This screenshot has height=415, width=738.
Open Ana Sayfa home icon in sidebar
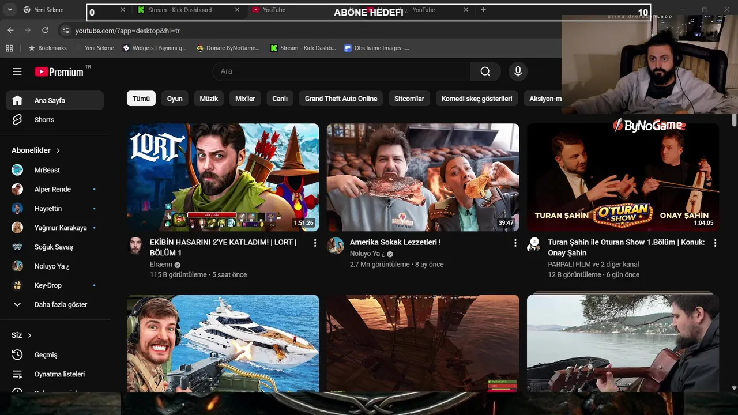tap(17, 100)
